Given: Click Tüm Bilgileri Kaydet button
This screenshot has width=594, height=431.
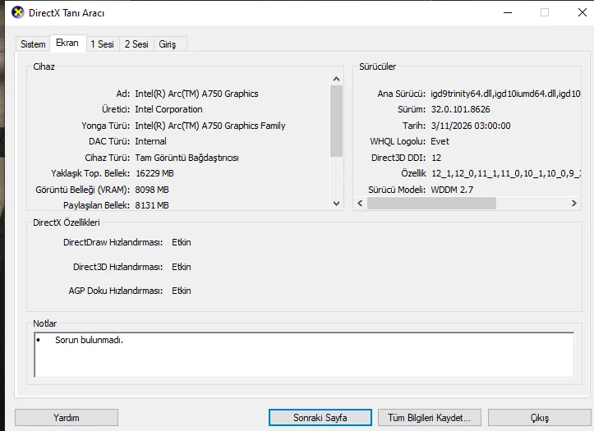Looking at the screenshot, I should [x=429, y=417].
